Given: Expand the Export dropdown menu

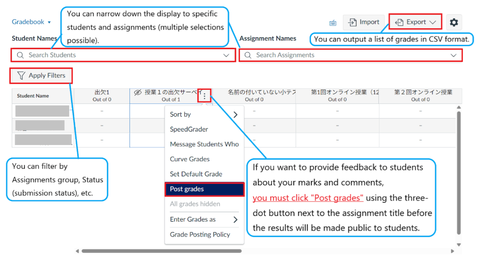Looking at the screenshot, I should pyautogui.click(x=416, y=22).
